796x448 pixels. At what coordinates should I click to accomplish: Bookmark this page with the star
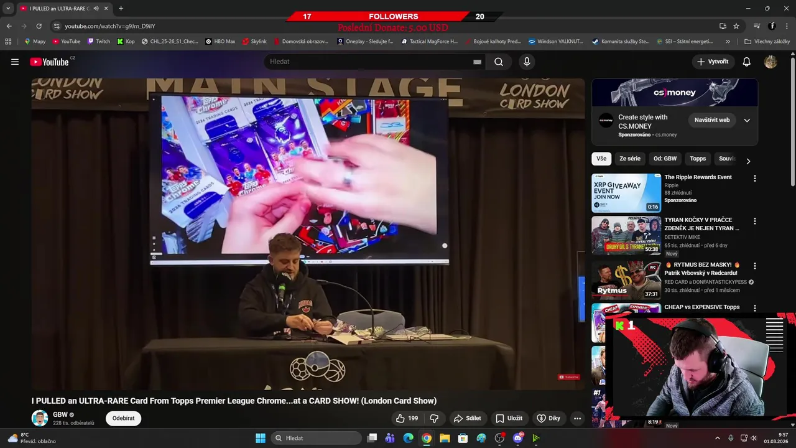coord(736,26)
